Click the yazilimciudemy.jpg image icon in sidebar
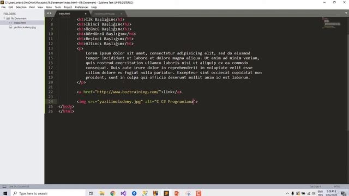This screenshot has height=196, width=349. coord(10,27)
